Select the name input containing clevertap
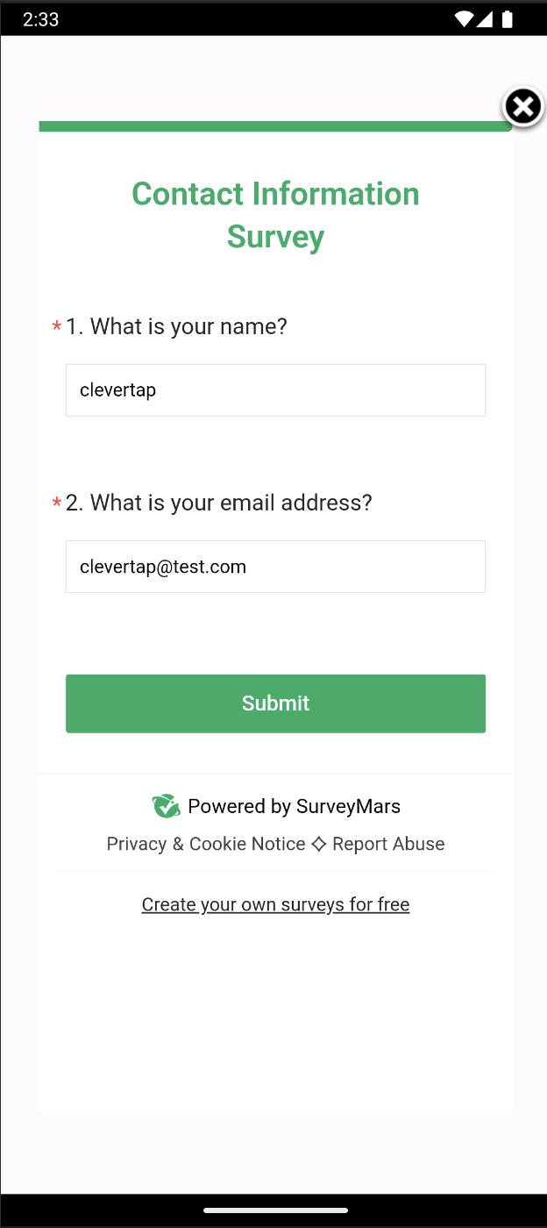The image size is (547, 1228). coord(275,389)
